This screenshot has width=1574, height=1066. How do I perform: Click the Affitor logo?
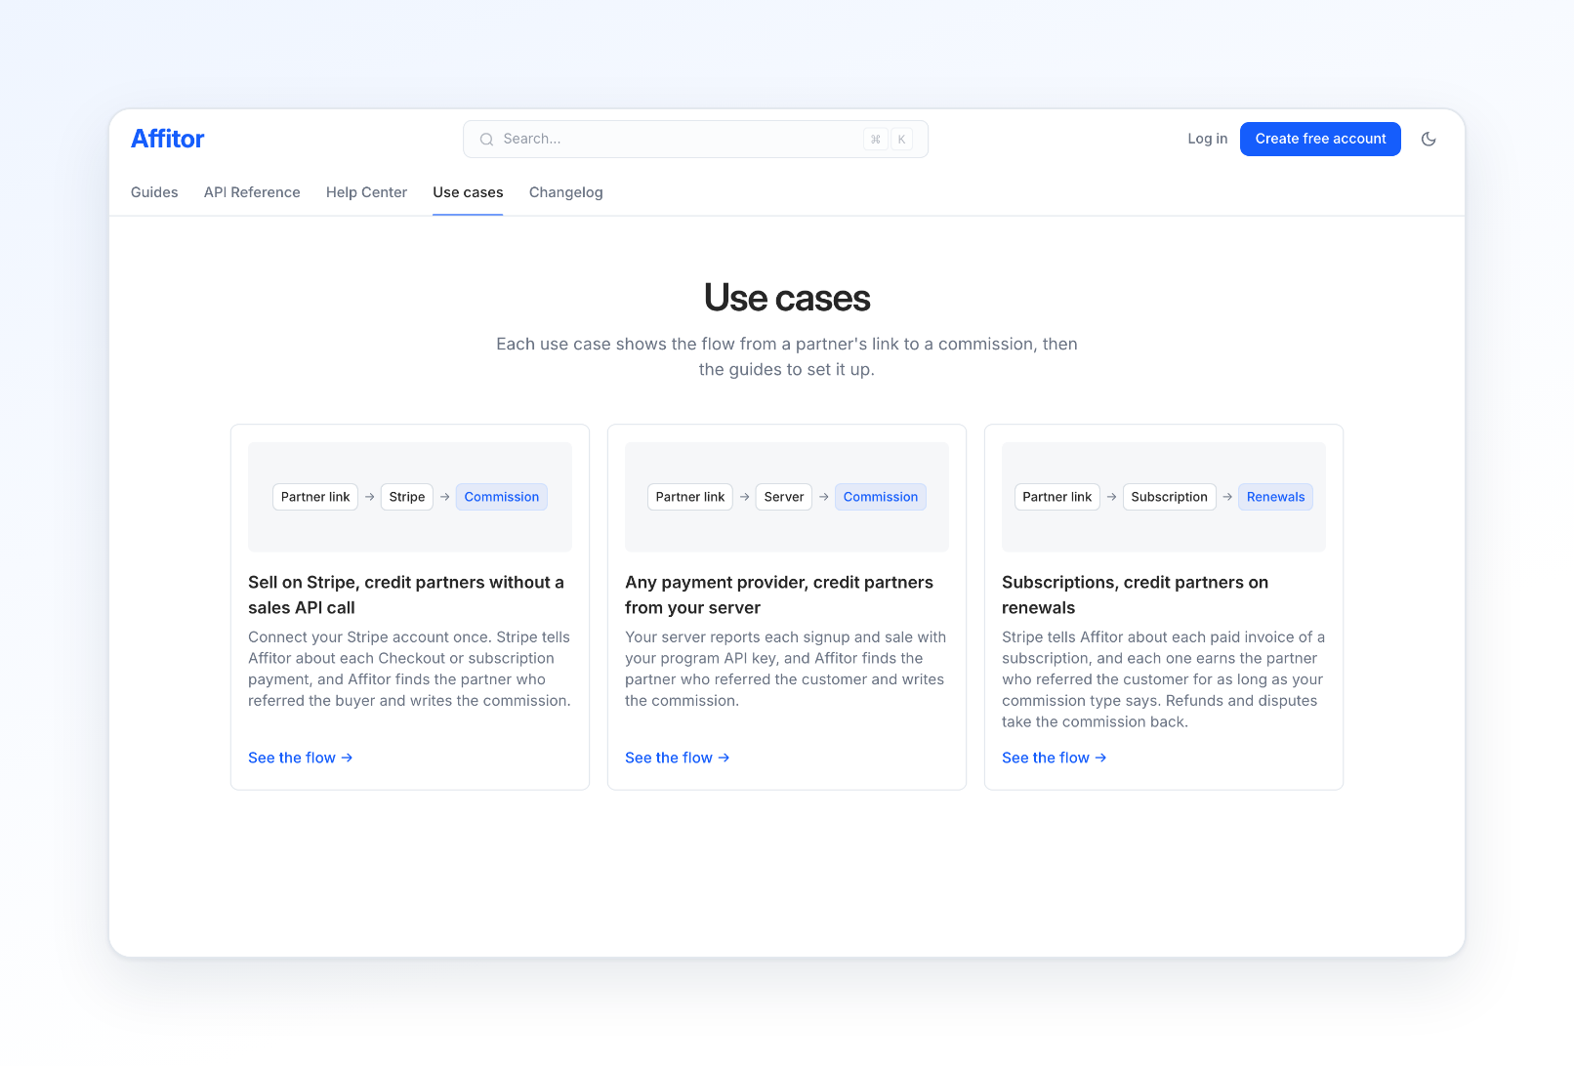[168, 139]
